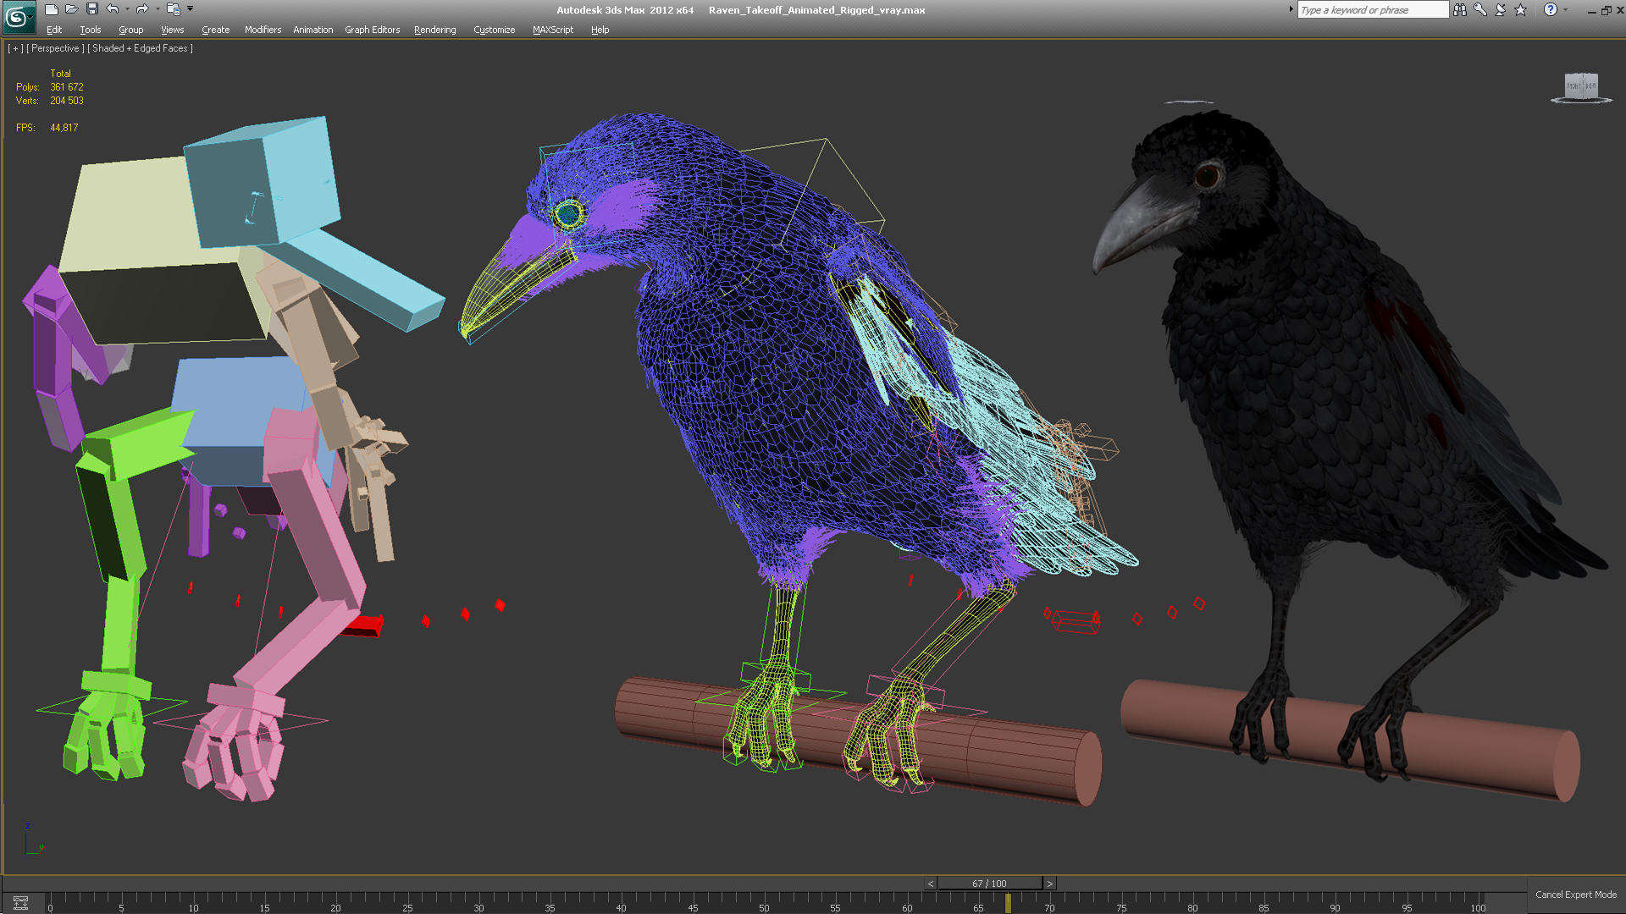Image resolution: width=1626 pixels, height=914 pixels.
Task: Click the Favorites star icon
Action: [1521, 9]
